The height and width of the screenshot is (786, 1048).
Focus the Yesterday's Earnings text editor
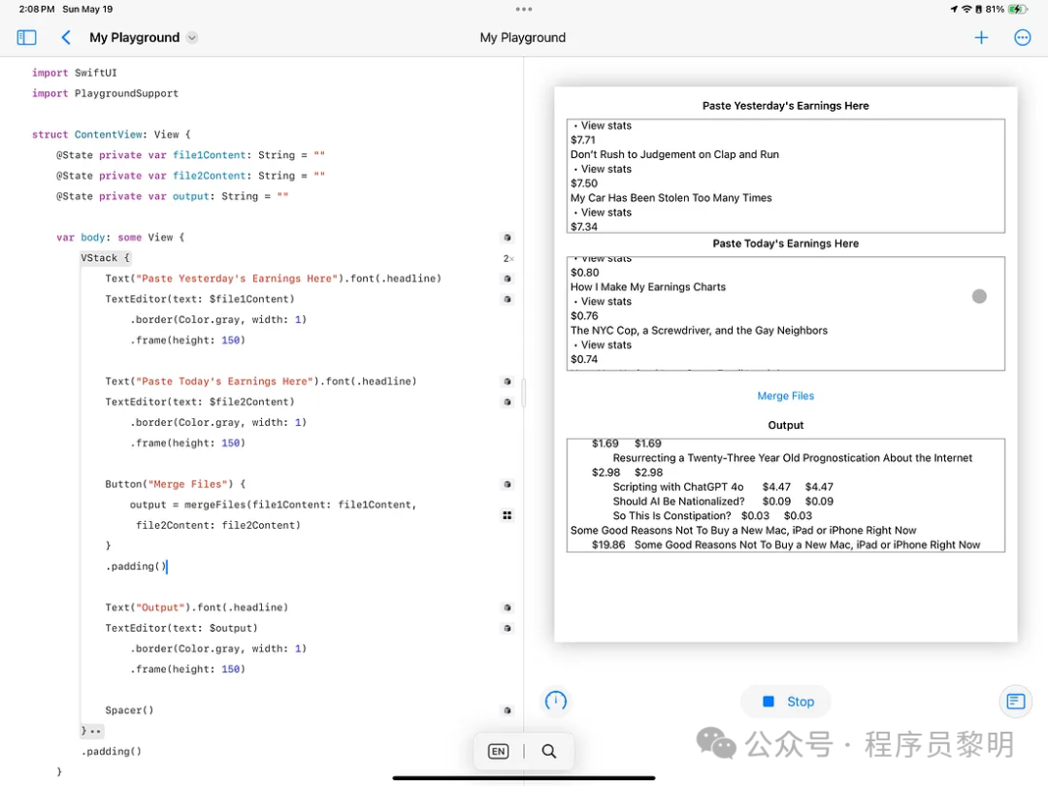click(x=785, y=176)
